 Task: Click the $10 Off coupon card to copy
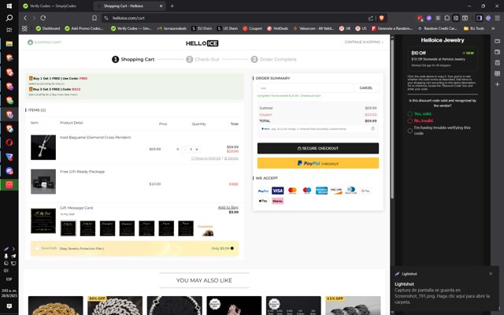coord(443,59)
